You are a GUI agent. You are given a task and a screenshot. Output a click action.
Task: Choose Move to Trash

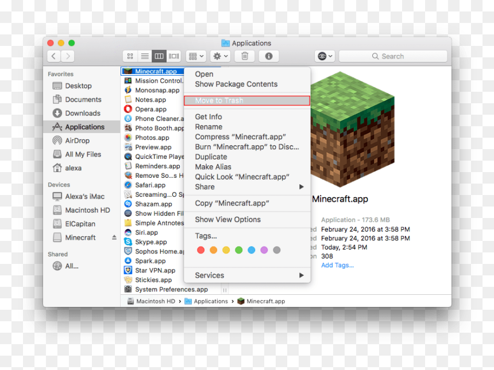tap(246, 101)
